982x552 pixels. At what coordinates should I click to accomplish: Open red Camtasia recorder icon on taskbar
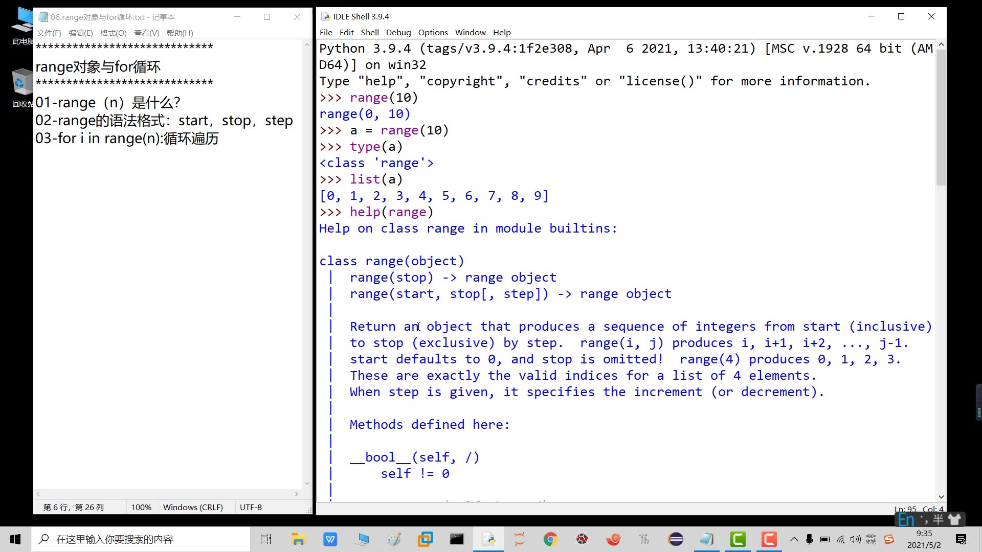769,539
